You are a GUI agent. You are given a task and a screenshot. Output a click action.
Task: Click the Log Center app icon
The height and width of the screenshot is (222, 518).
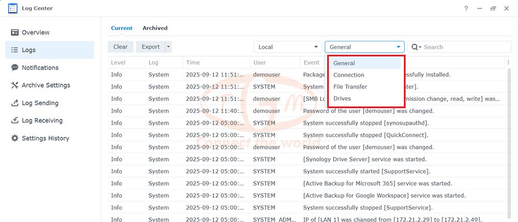click(x=12, y=8)
